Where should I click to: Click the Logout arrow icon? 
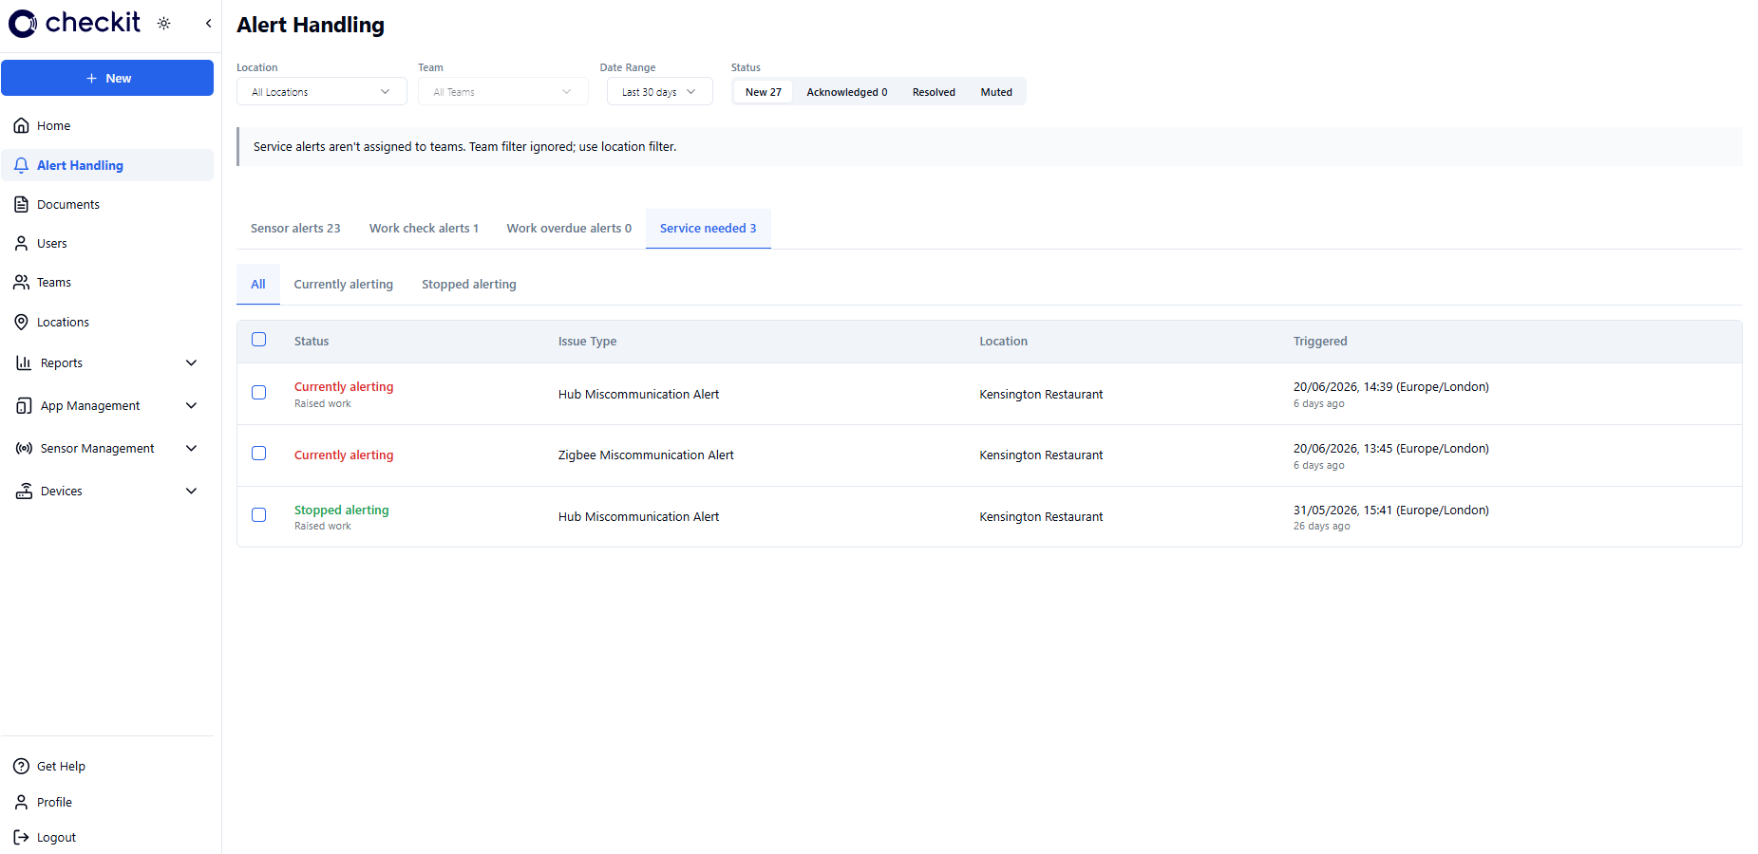(x=21, y=837)
